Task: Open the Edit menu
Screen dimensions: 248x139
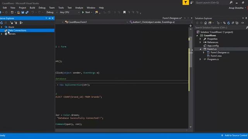Action: pos(5,8)
